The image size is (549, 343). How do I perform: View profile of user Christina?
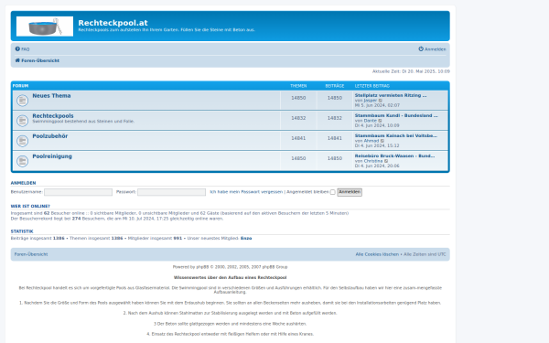[373, 161]
